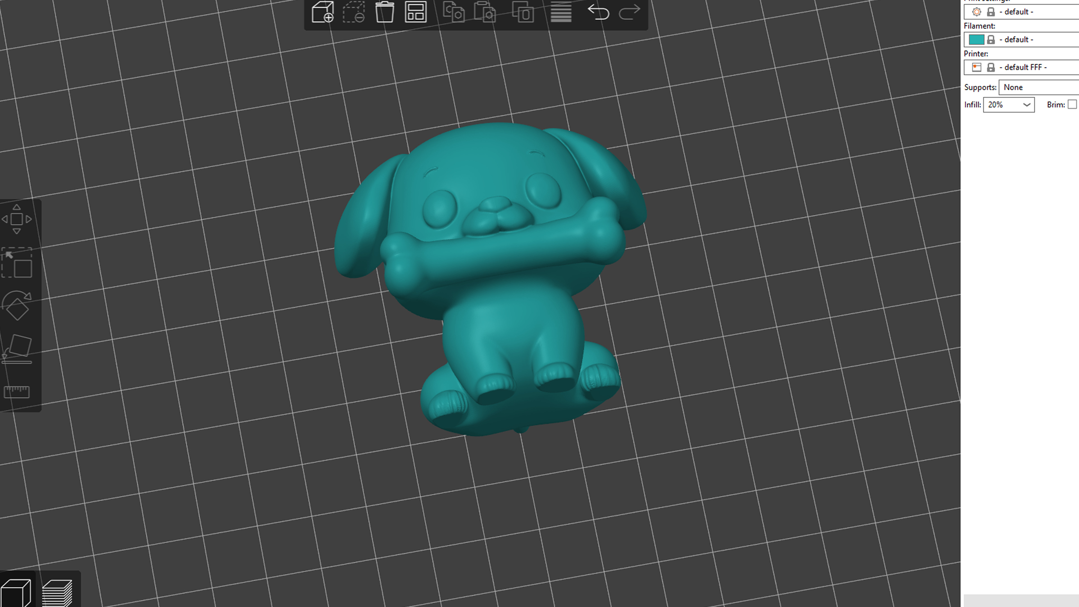Select the Place on face tool
This screenshot has width=1079, height=607.
17,349
